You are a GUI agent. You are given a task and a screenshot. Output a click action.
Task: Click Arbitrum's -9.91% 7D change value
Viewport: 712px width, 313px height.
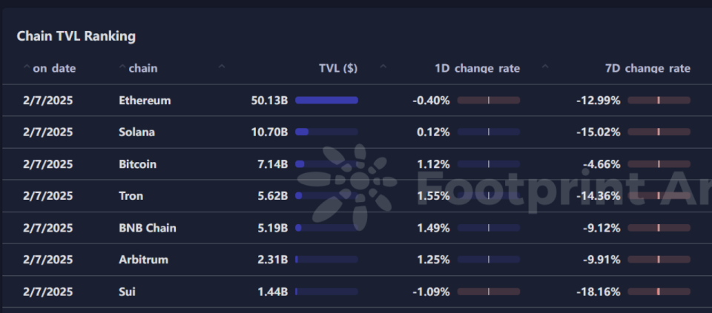click(598, 260)
